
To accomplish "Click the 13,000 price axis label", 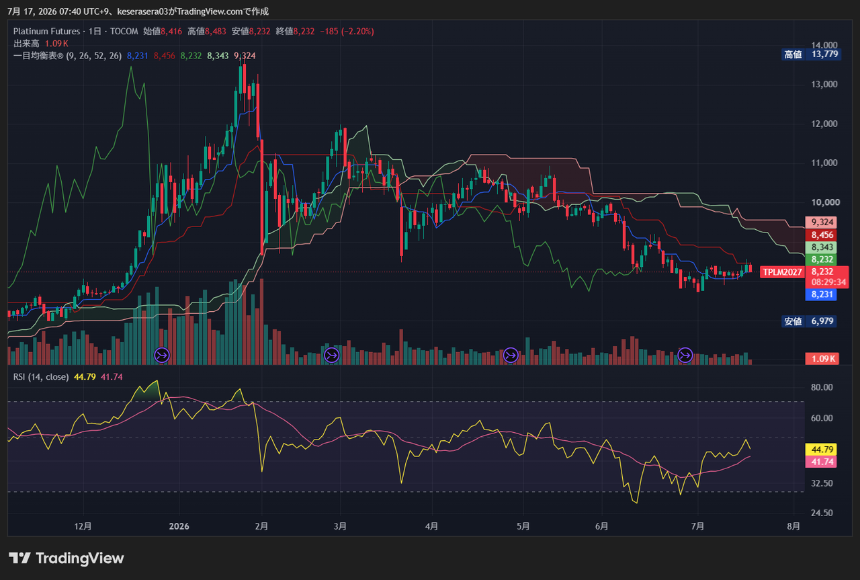I will pos(824,84).
